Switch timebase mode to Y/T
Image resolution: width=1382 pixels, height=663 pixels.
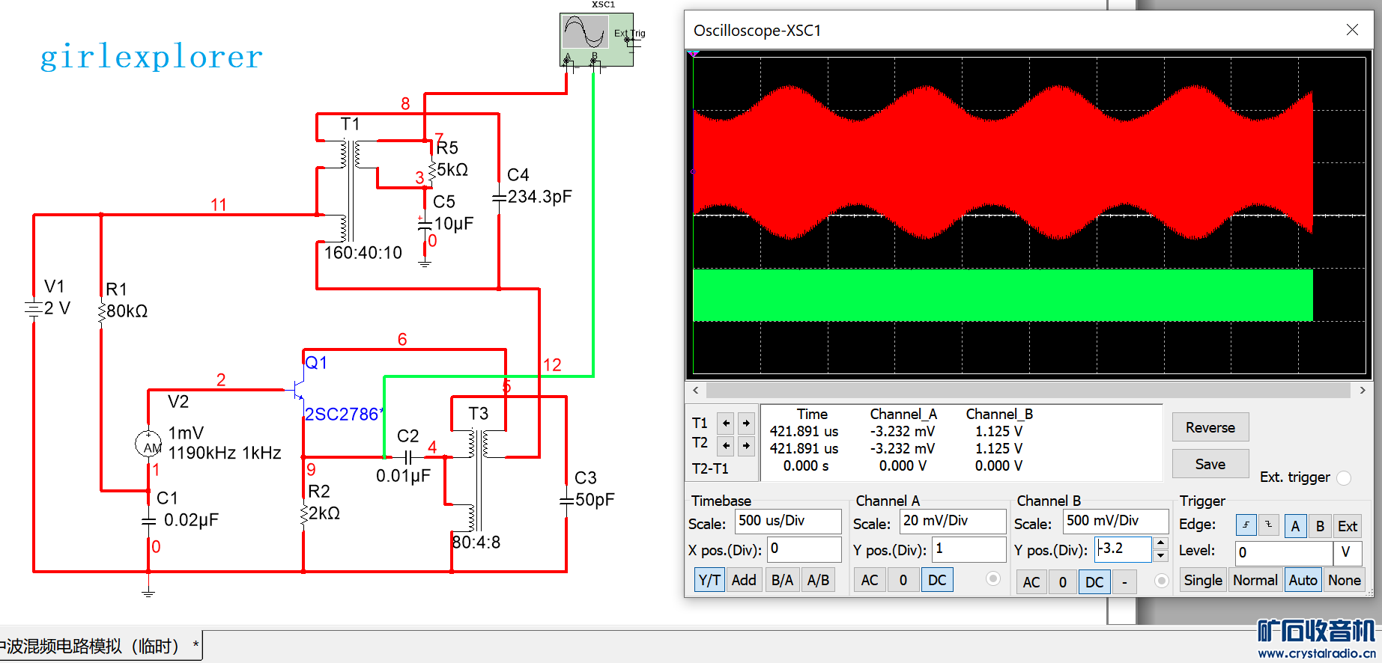[x=709, y=580]
